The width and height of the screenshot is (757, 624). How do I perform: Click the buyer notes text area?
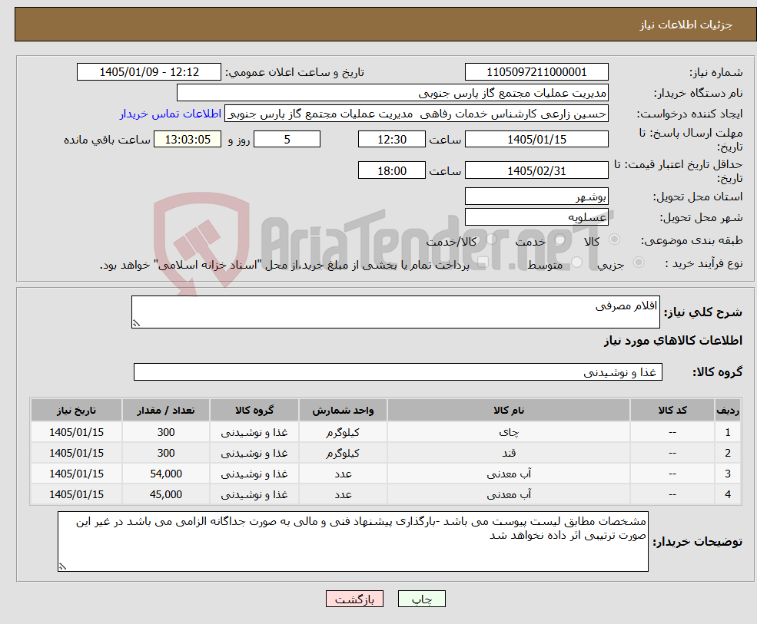pos(353,542)
